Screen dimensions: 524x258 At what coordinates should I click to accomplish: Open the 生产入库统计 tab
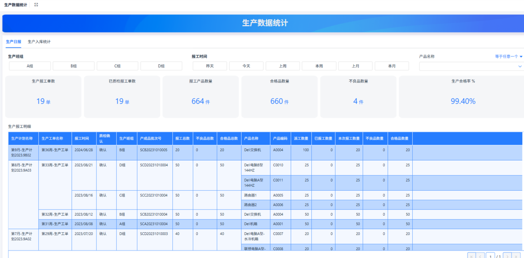(x=39, y=42)
